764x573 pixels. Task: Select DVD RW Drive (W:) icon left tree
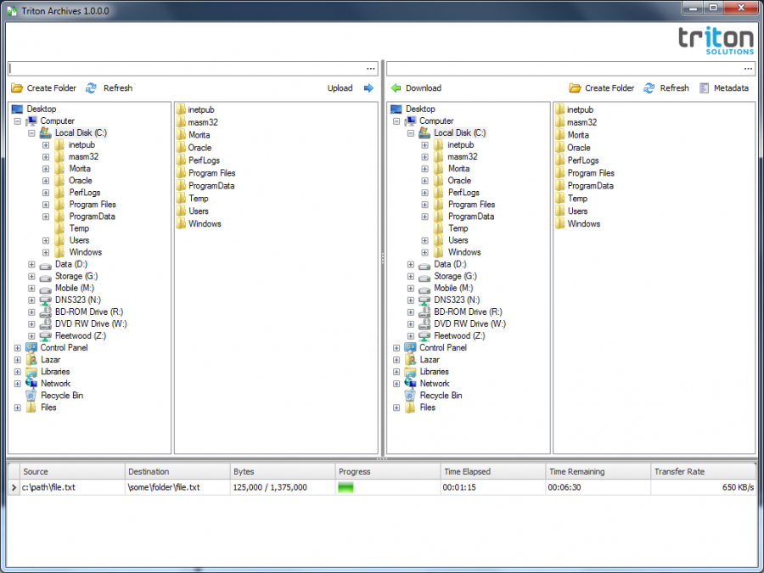tap(45, 324)
